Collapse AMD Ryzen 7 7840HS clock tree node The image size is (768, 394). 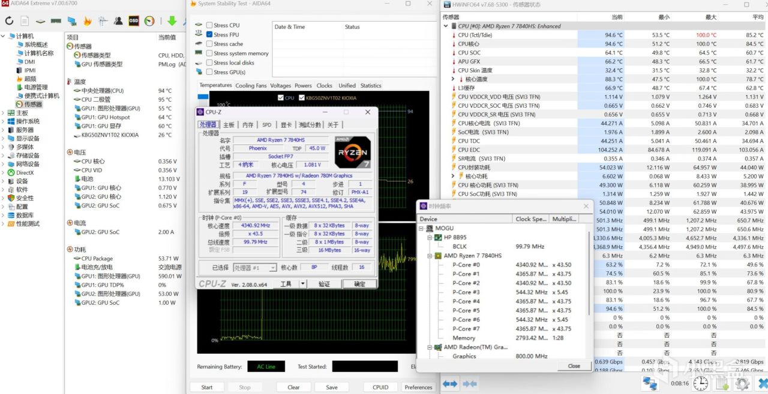coord(430,256)
